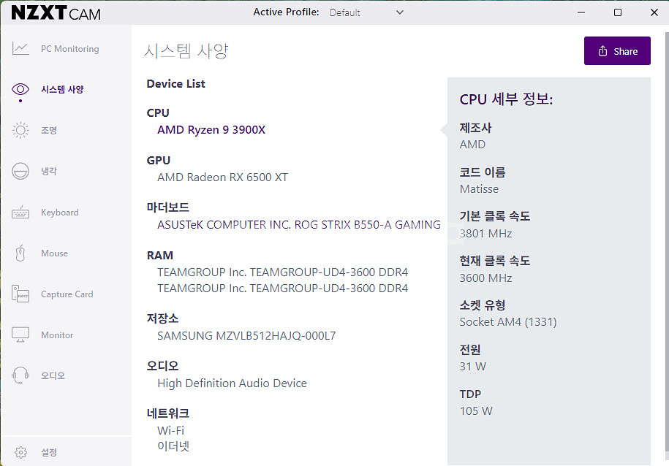Click the vertical scrollbar on right edge
The width and height of the screenshot is (669, 466).
click(x=666, y=243)
